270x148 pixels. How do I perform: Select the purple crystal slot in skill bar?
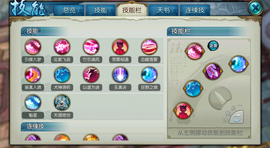(x=213, y=71)
